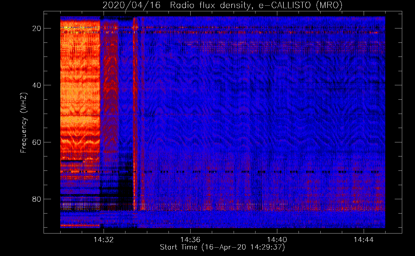This screenshot has width=415, height=256.
Task: Click the 14:40 time tick label
Action: point(277,240)
